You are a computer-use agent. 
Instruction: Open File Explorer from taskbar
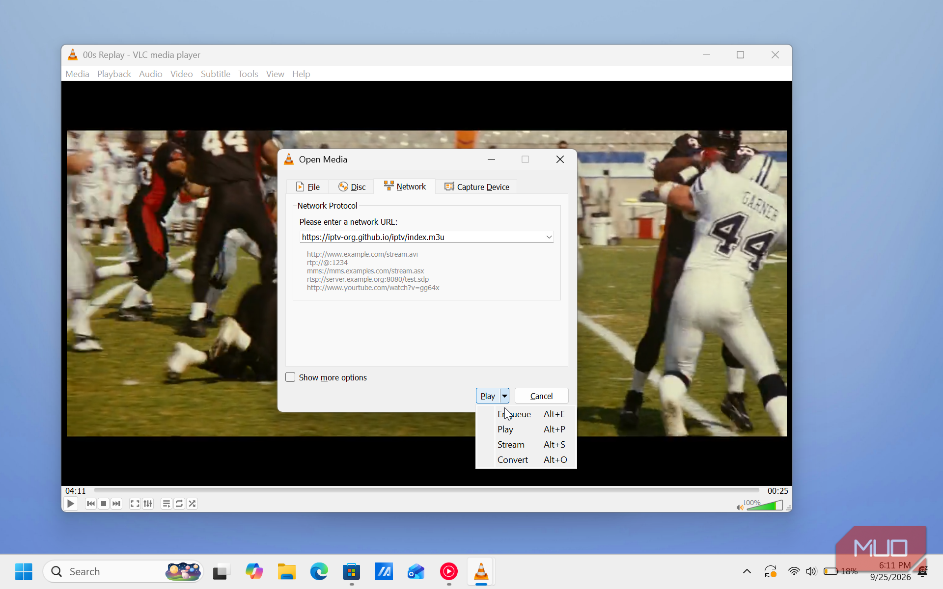tap(286, 571)
